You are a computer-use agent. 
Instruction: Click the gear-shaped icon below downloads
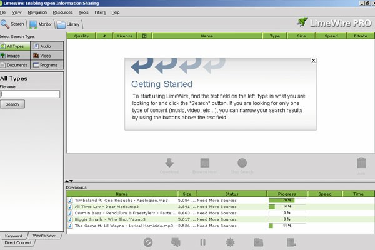click(x=230, y=242)
